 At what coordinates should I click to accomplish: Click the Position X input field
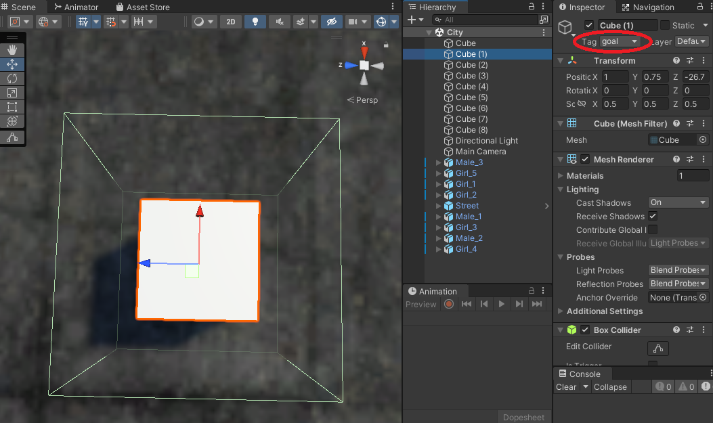coord(615,77)
